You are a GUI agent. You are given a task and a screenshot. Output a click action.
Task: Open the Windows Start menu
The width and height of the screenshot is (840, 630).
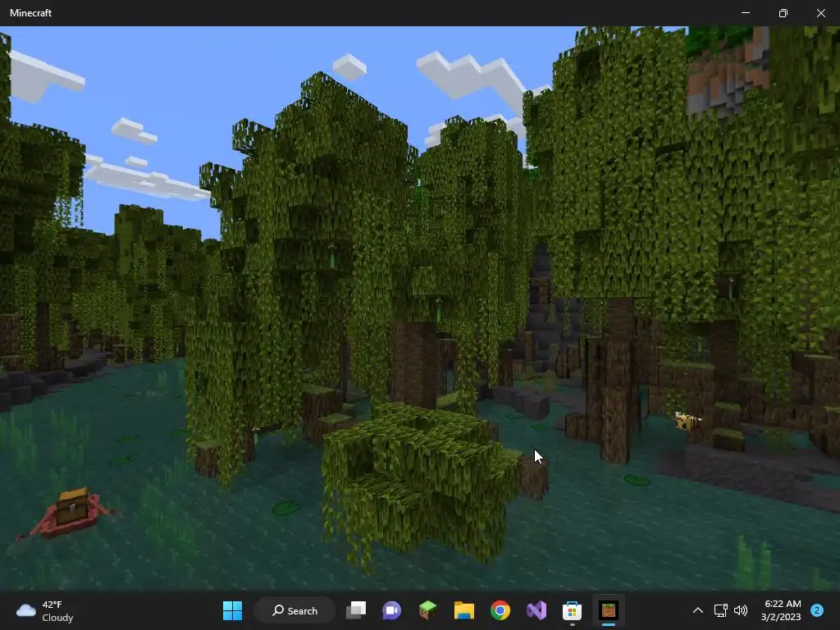pyautogui.click(x=232, y=610)
